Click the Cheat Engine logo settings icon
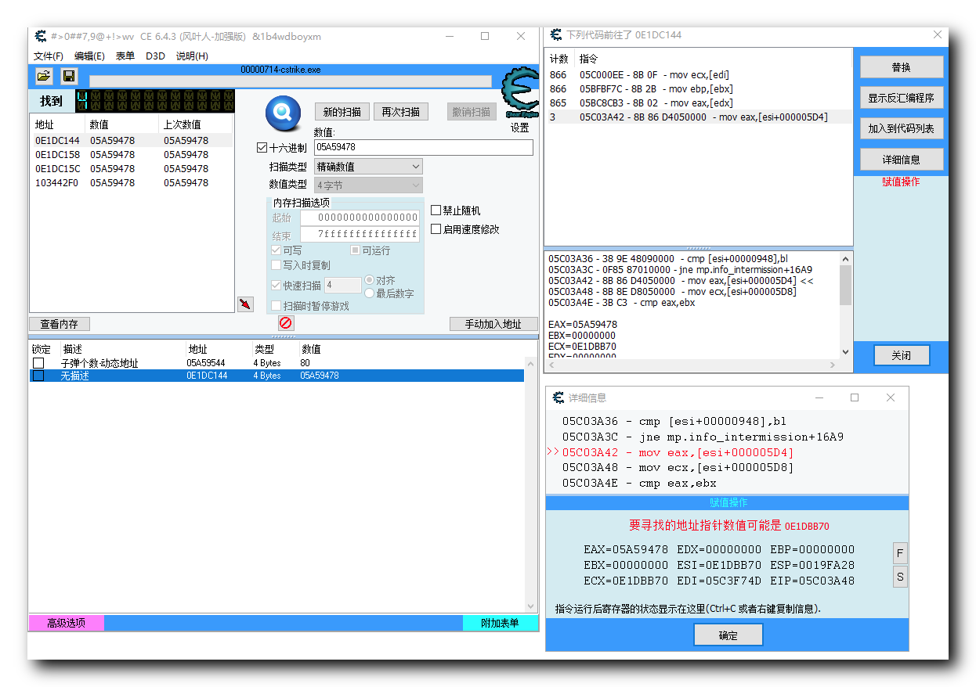 [519, 94]
